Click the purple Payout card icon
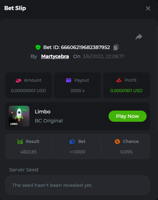The height and width of the screenshot is (200, 158). (x=68, y=80)
